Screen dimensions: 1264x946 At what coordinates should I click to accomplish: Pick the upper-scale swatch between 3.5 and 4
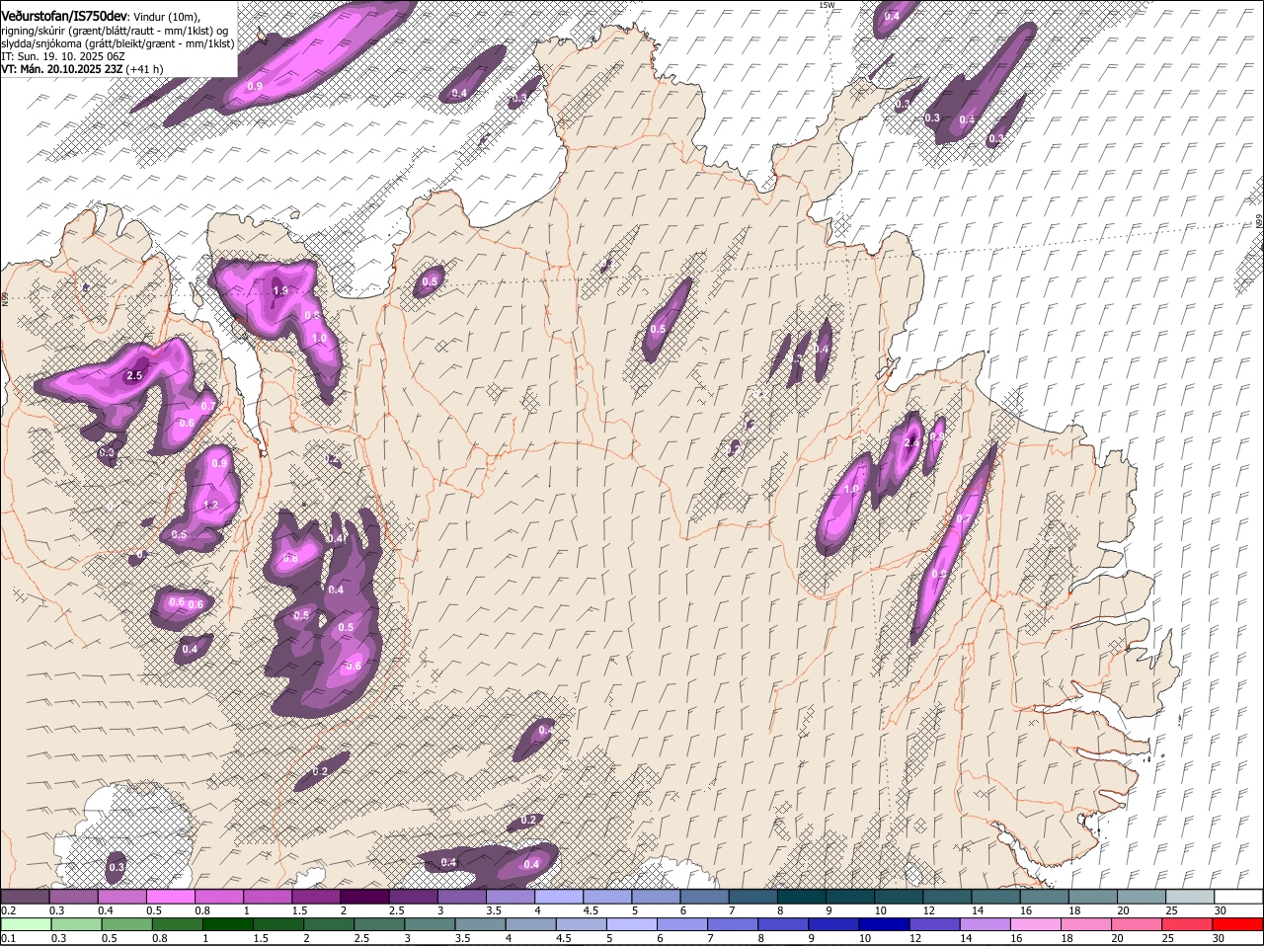pyautogui.click(x=510, y=896)
